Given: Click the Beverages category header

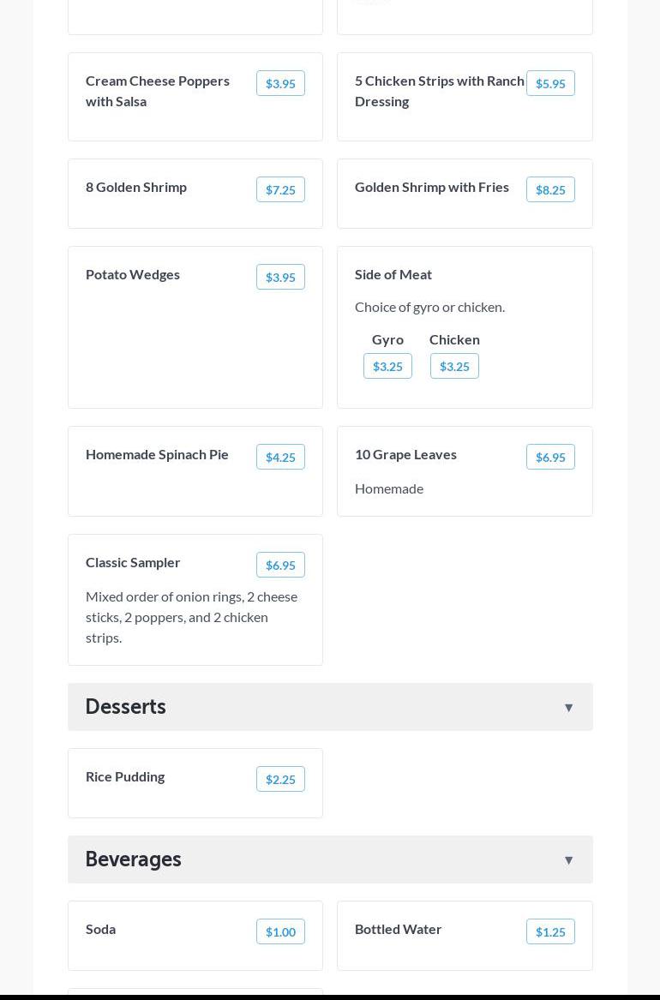Looking at the screenshot, I should [134, 859].
